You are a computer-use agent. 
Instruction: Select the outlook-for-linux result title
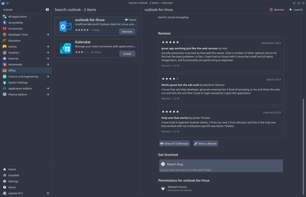(x=90, y=20)
